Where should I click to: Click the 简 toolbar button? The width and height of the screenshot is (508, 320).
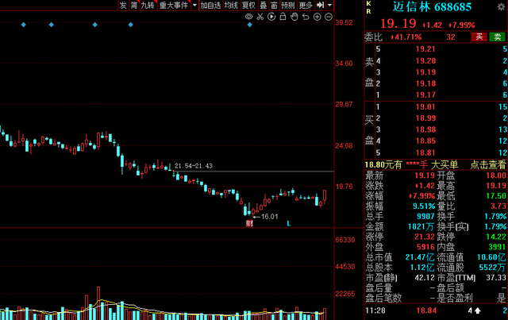pyautogui.click(x=134, y=6)
